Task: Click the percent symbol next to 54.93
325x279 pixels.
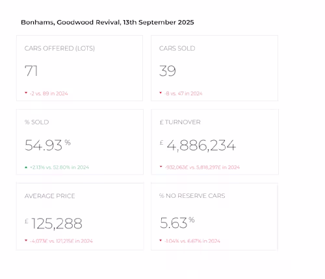Action: [68, 143]
